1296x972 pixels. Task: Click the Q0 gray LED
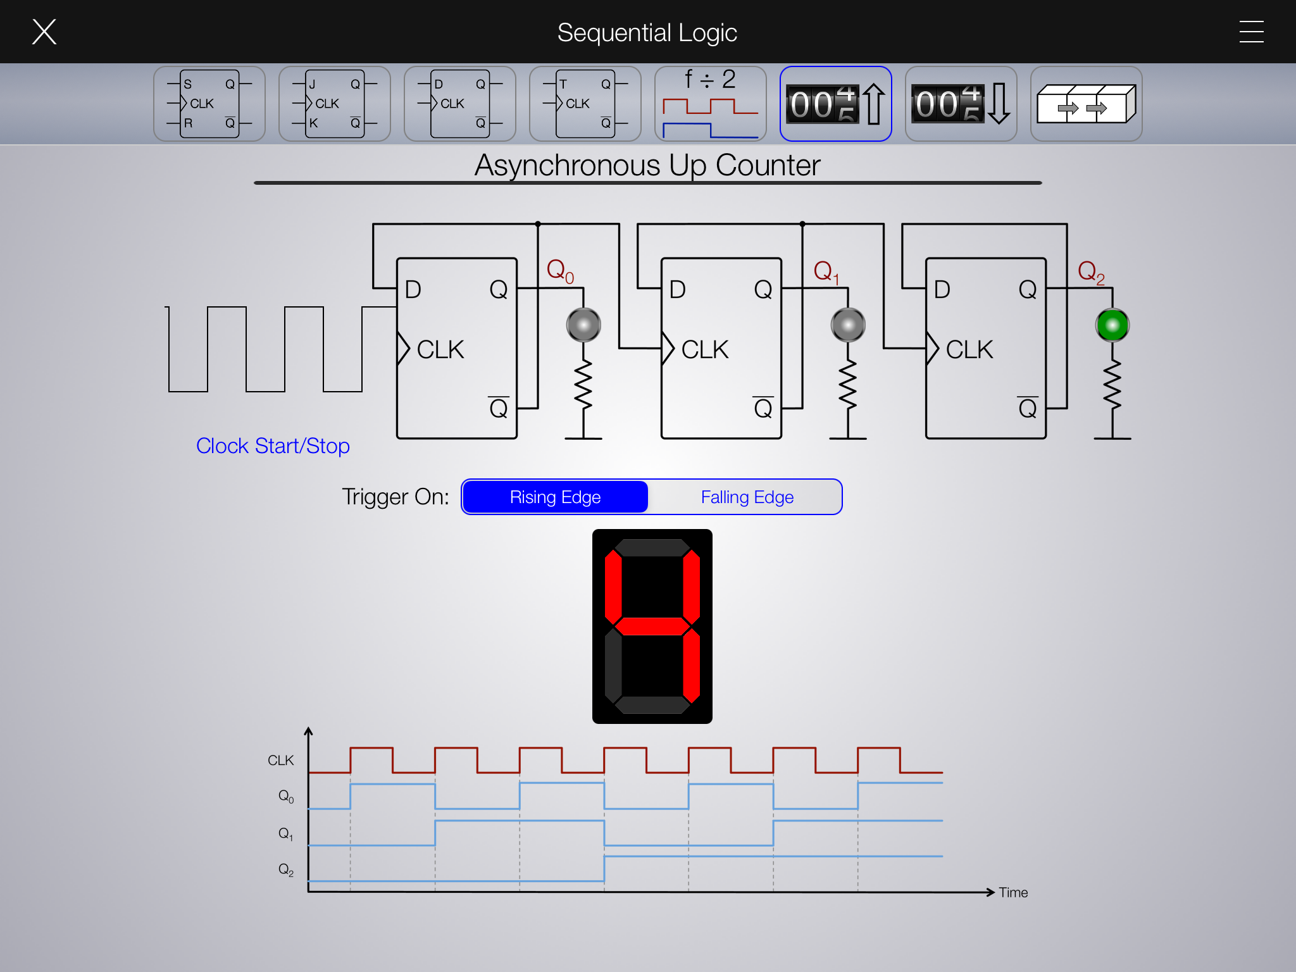point(583,325)
